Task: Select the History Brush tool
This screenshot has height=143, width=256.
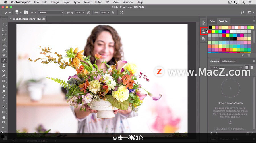Action: click(4, 71)
